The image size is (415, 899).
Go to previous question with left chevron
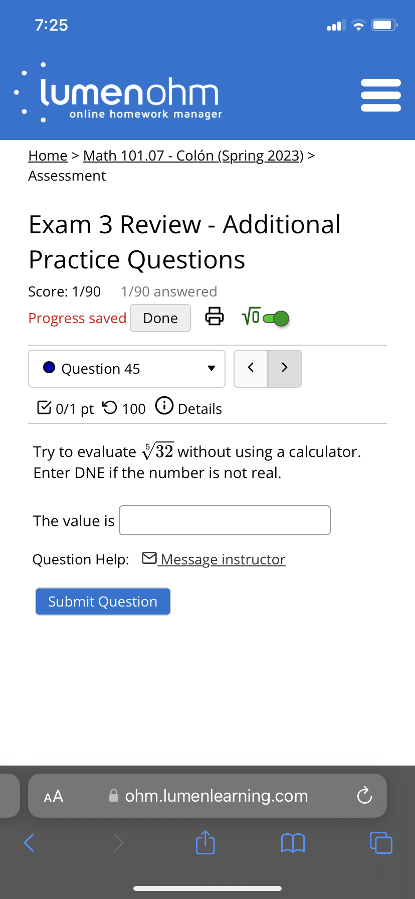pyautogui.click(x=251, y=368)
